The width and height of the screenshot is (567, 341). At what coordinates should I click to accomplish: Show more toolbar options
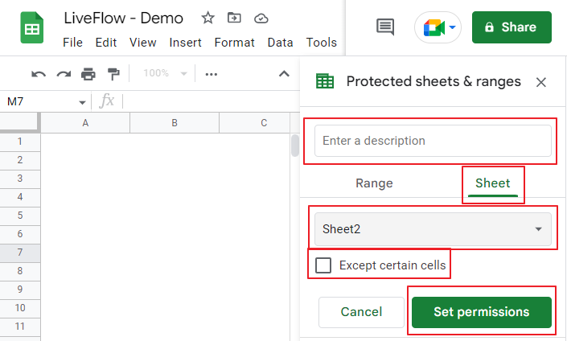pyautogui.click(x=212, y=74)
